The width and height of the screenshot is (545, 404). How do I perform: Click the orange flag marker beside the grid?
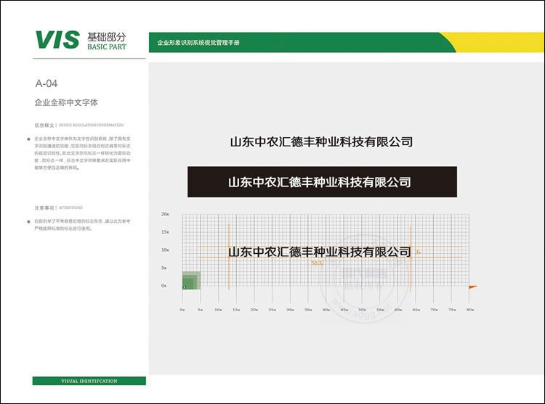(x=472, y=288)
